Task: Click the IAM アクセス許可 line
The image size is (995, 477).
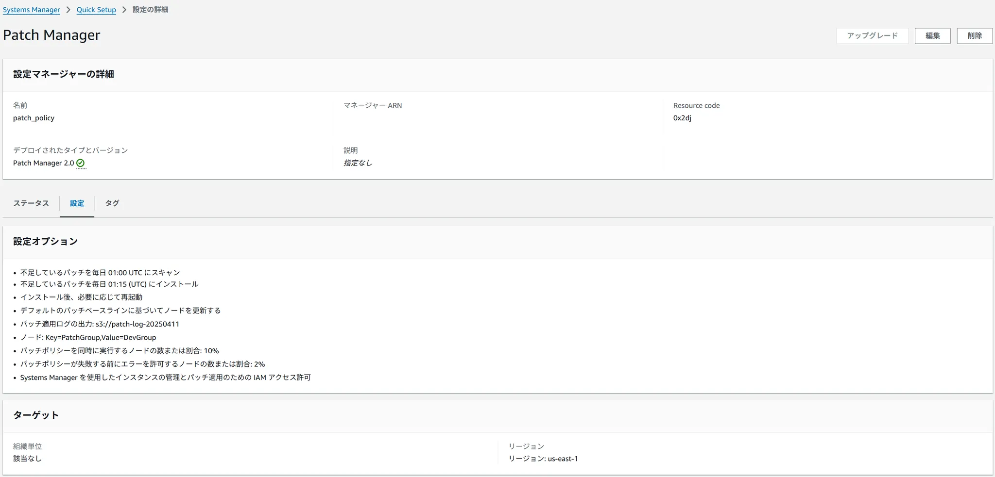Action: tap(165, 378)
